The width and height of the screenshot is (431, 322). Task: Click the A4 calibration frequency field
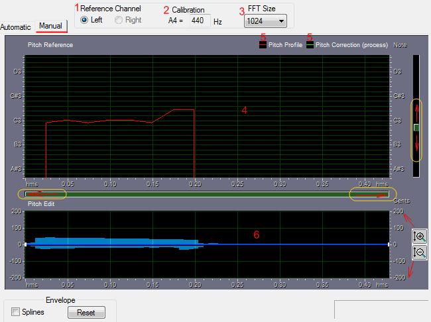tap(198, 21)
